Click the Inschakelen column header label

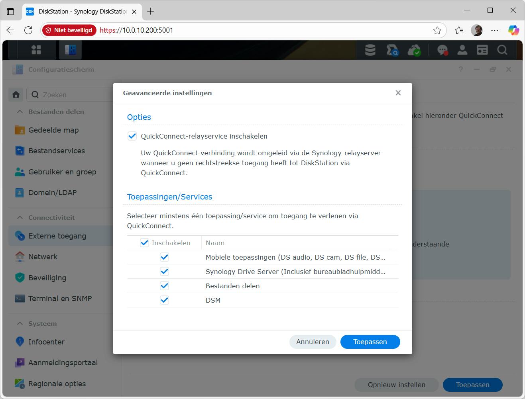(171, 243)
